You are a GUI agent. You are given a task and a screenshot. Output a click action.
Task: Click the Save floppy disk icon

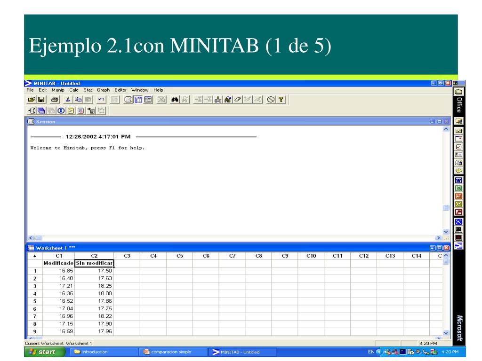point(41,100)
